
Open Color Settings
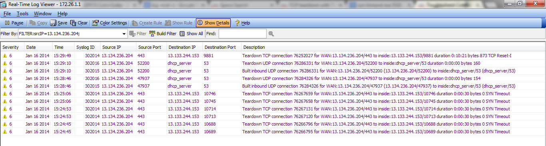tap(110, 23)
